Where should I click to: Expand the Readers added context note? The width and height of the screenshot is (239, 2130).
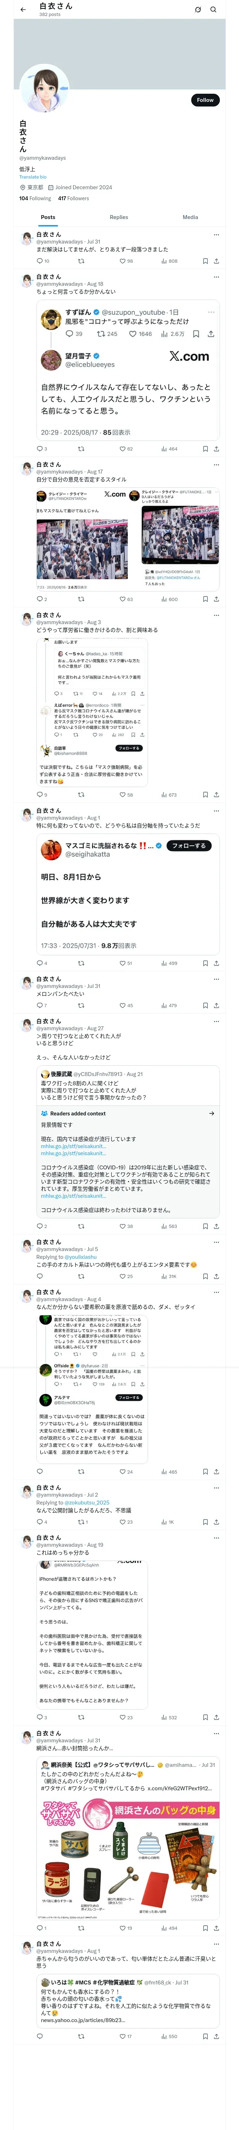pos(211,1113)
